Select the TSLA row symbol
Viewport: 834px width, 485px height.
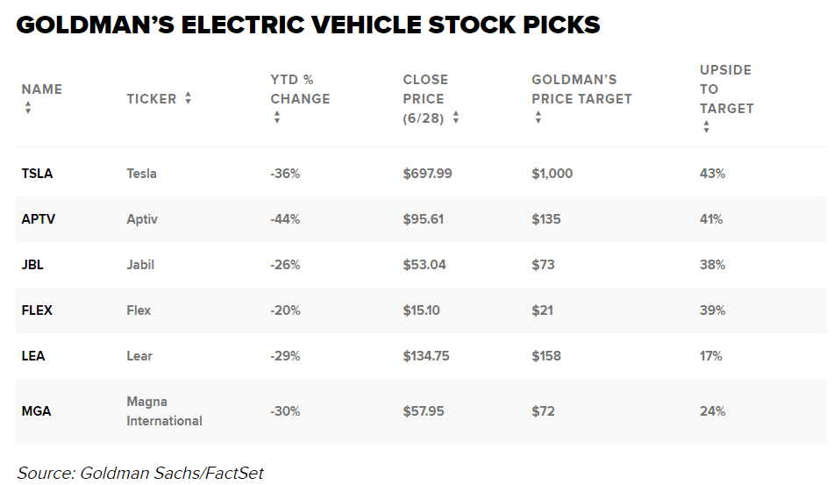pos(37,174)
